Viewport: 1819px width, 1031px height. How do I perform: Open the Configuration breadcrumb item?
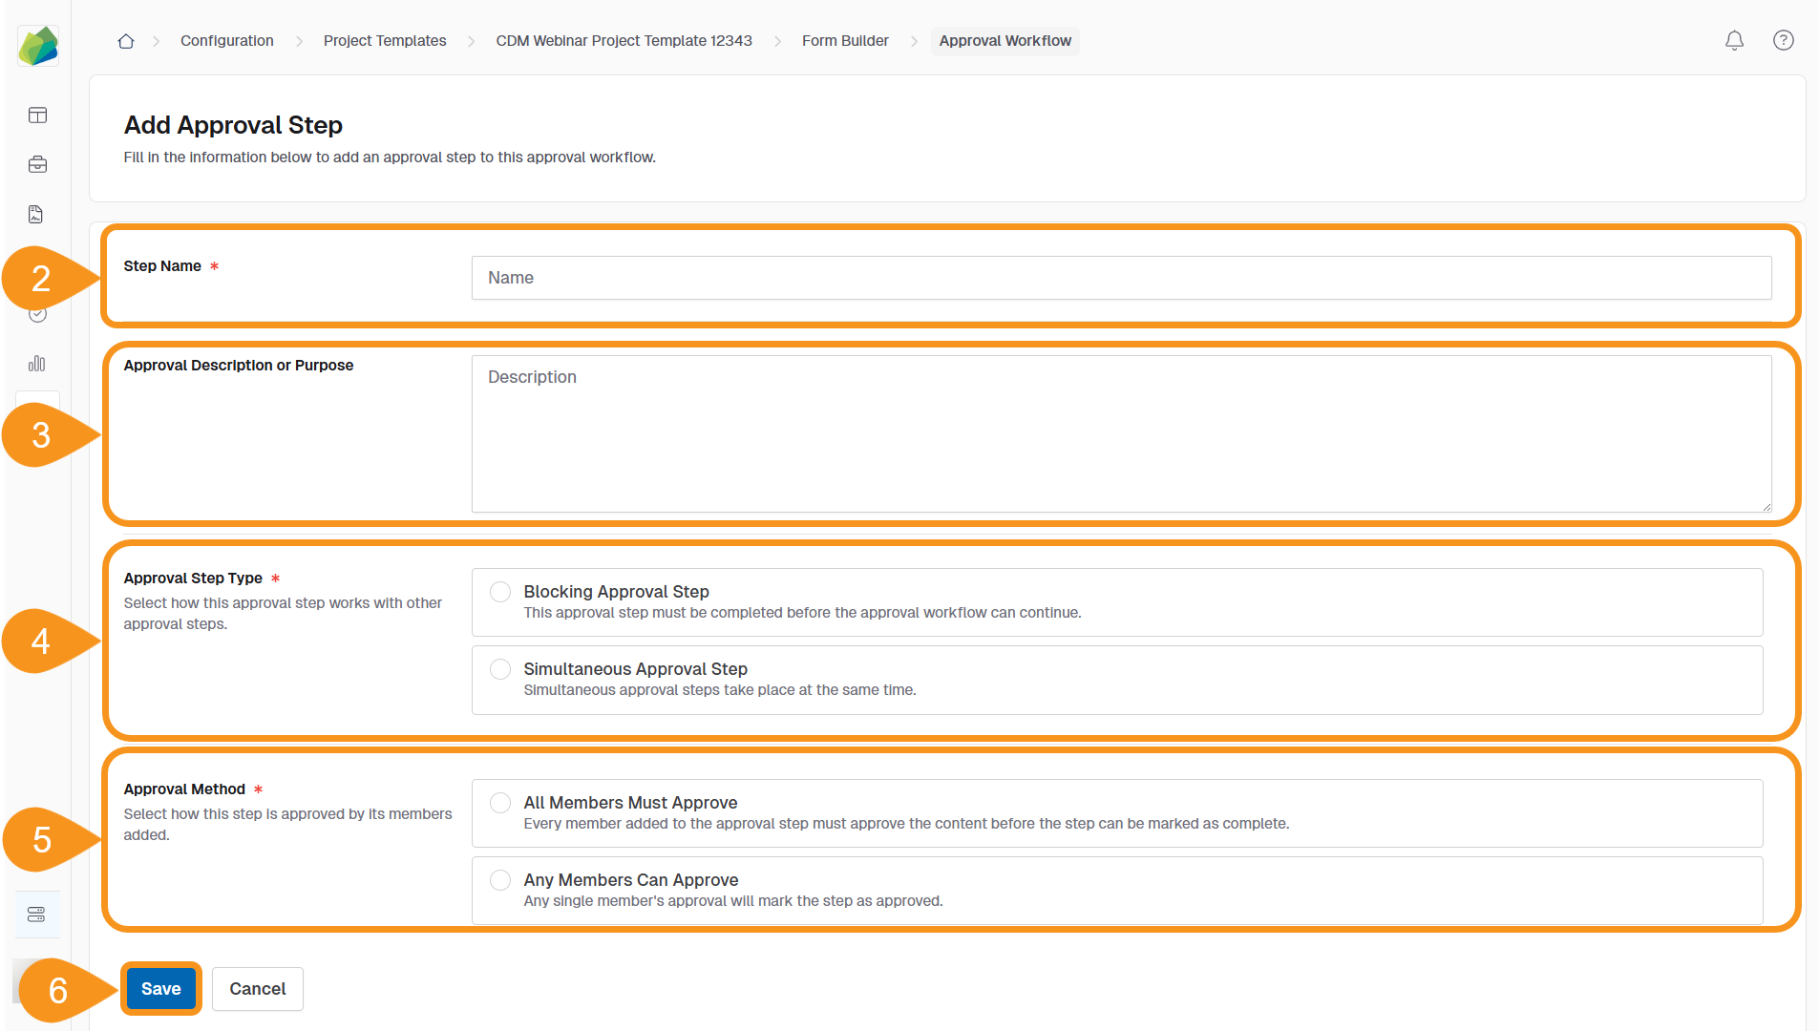click(226, 40)
